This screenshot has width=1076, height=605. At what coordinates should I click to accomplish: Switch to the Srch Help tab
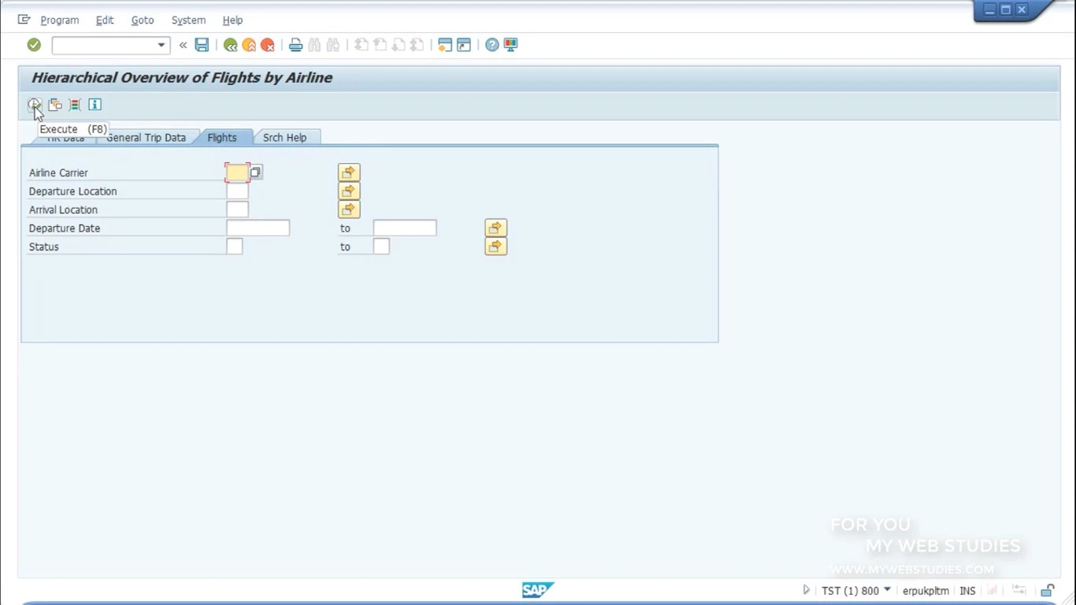click(x=284, y=137)
